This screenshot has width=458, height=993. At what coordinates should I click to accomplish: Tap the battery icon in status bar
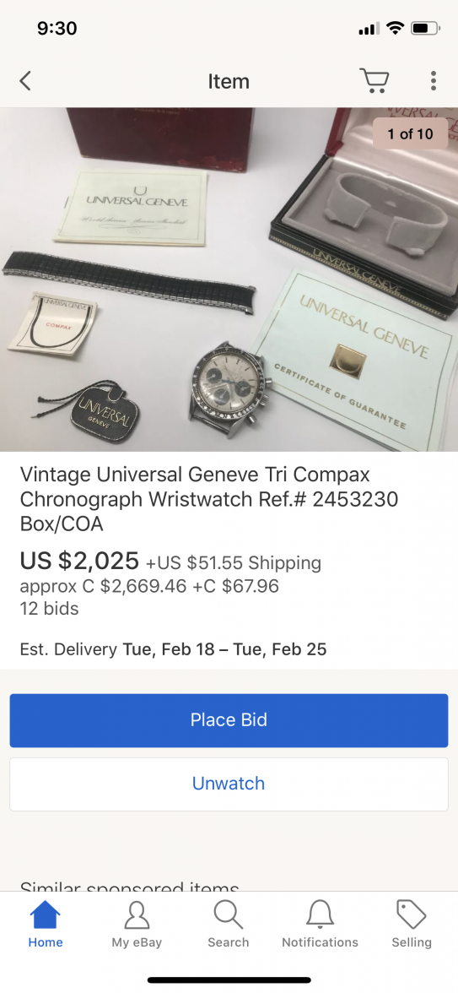[x=426, y=28]
